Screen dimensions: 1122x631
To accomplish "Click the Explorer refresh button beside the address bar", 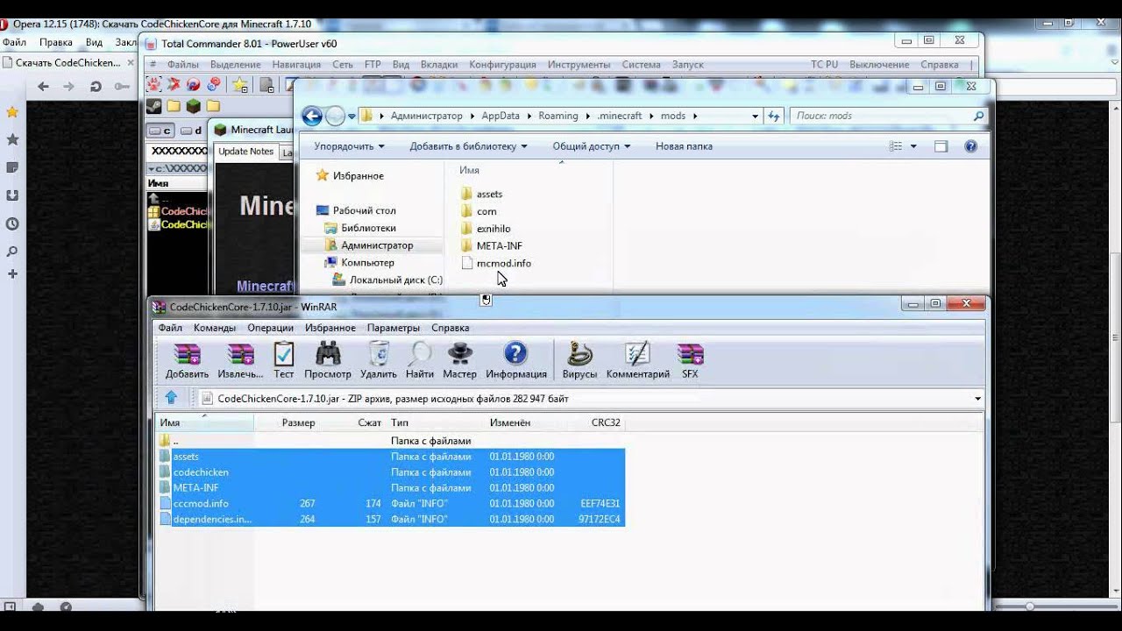I will [774, 116].
